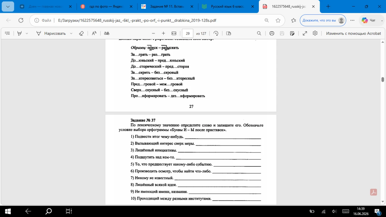Close the Дзен — главная tab
Viewport: 386px width, 217px height.
[71, 7]
